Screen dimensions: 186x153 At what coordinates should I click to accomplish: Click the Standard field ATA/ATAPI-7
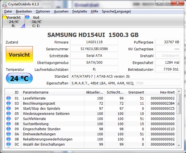125,76
